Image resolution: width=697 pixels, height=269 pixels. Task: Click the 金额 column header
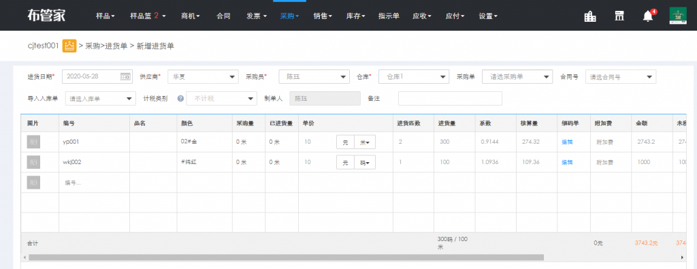(641, 123)
